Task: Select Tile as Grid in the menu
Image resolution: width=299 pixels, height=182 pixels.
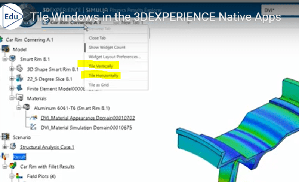Action: pyautogui.click(x=116, y=85)
